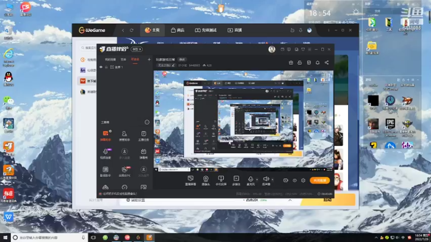Open the Windows Start menu
The height and width of the screenshot is (242, 431).
[5, 237]
